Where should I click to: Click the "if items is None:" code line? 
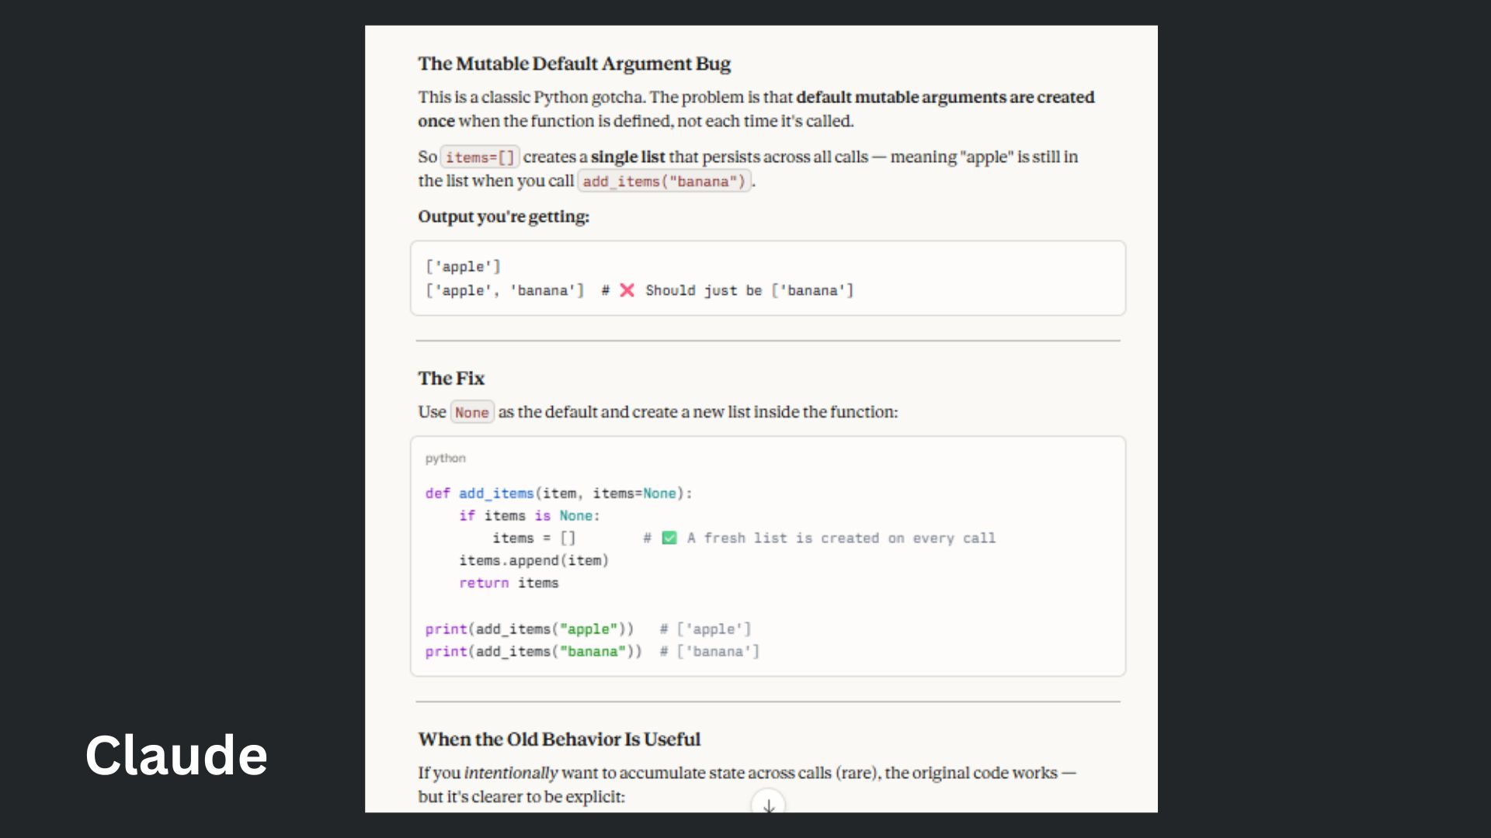point(529,516)
